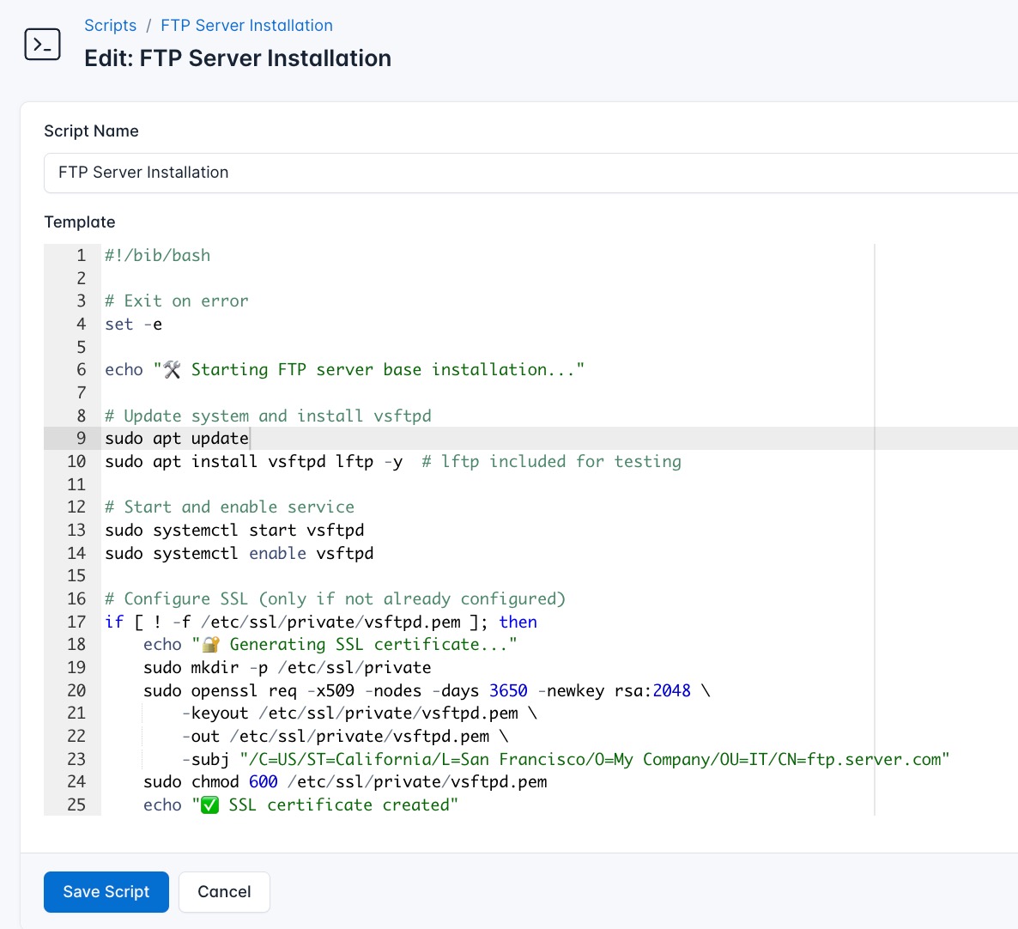1018x929 pixels.
Task: Click '# Update system and install vsftpd' comment
Action: tap(268, 416)
